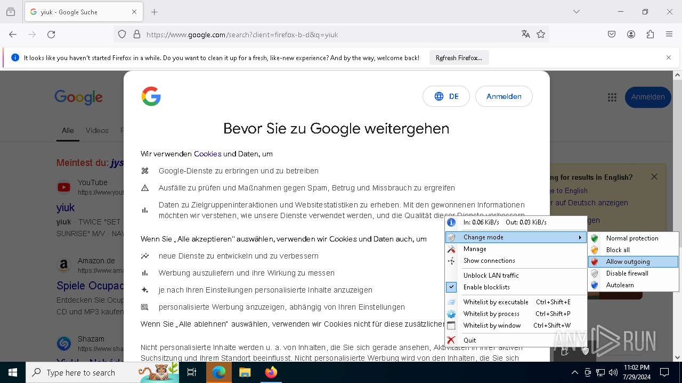Open a new browser tab

pos(155,12)
